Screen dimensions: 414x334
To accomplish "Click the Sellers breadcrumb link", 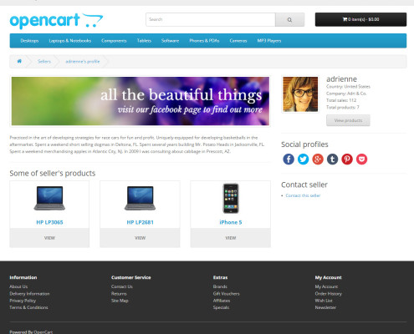I will (x=44, y=62).
